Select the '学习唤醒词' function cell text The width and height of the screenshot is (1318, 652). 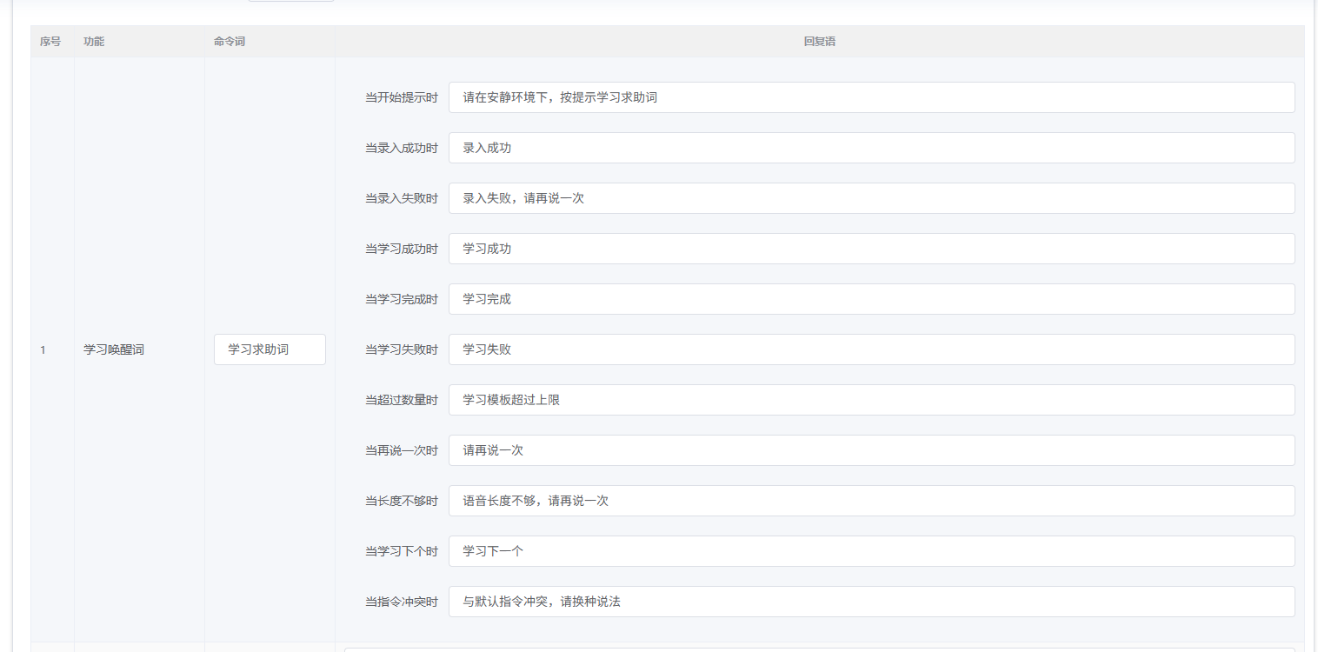(114, 349)
